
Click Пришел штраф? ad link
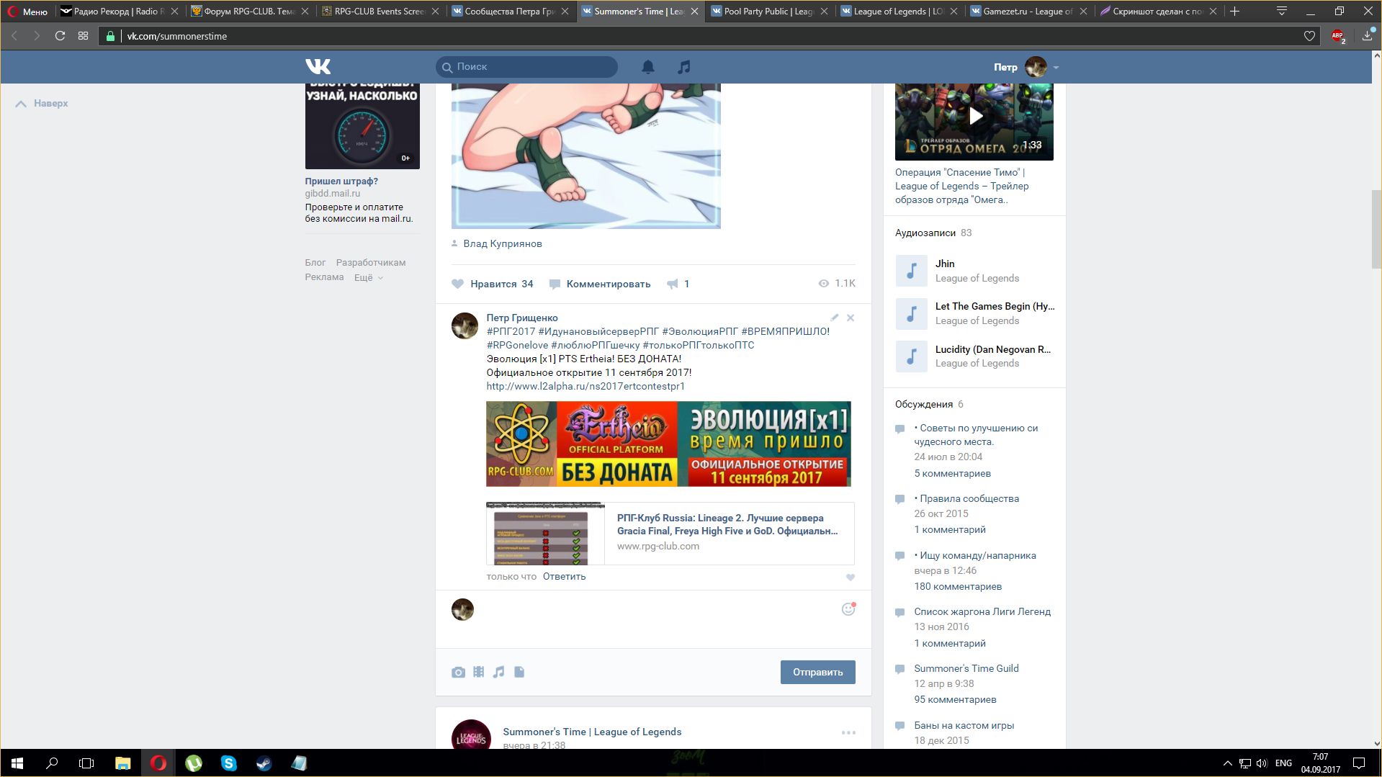[x=341, y=181]
